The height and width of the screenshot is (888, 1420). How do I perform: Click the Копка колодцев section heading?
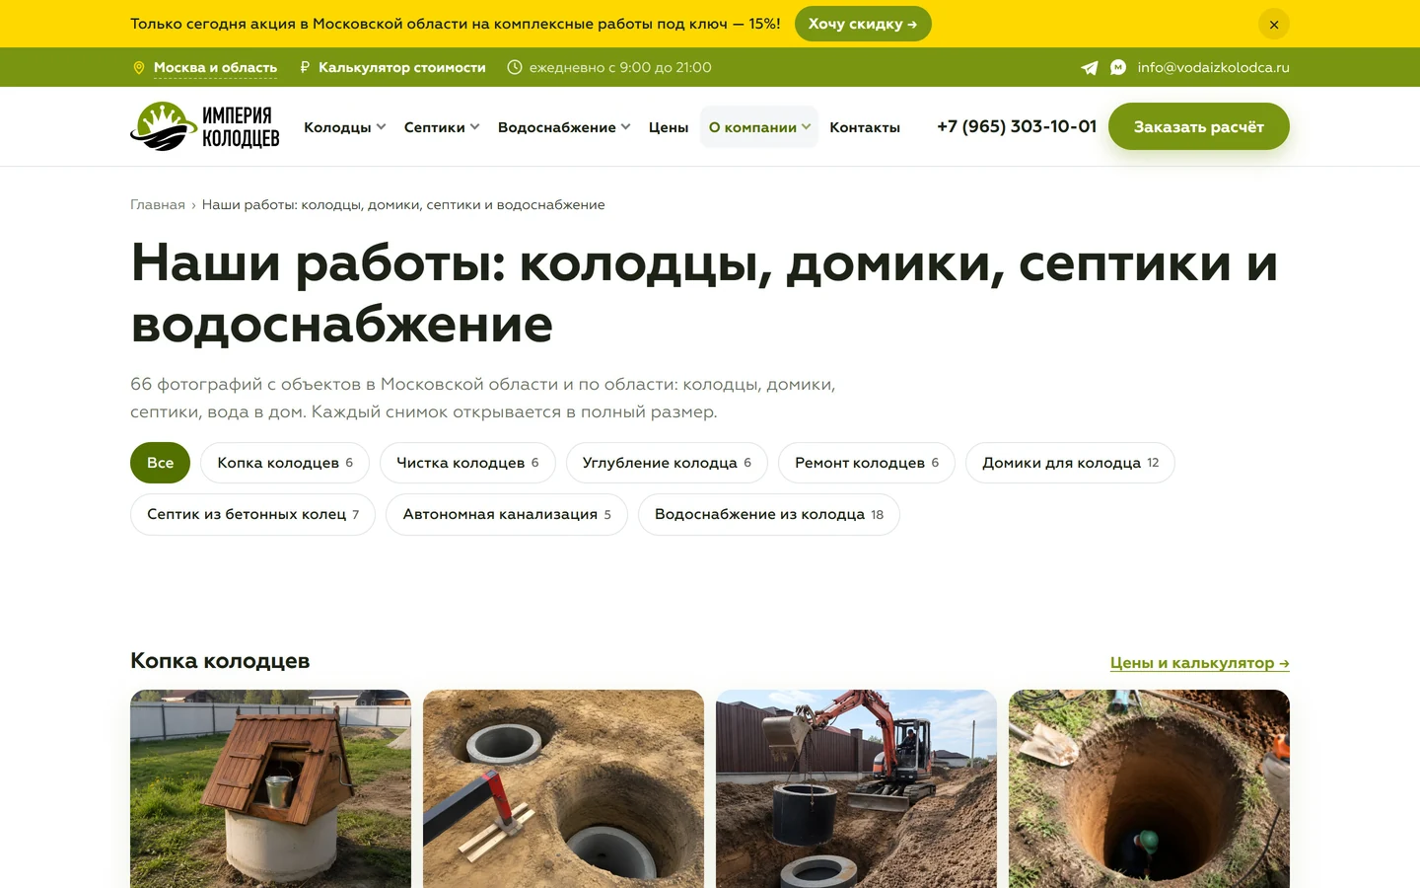click(220, 661)
